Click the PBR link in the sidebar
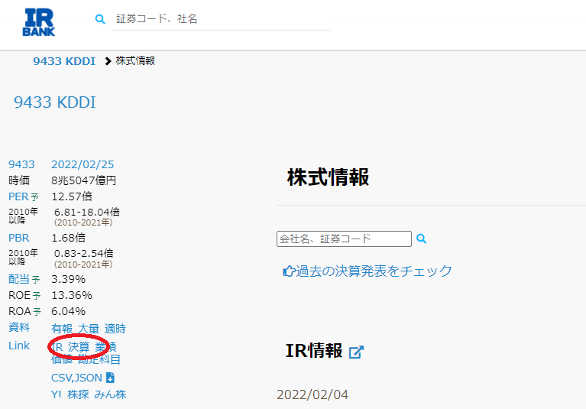This screenshot has width=586, height=409. click(x=18, y=238)
